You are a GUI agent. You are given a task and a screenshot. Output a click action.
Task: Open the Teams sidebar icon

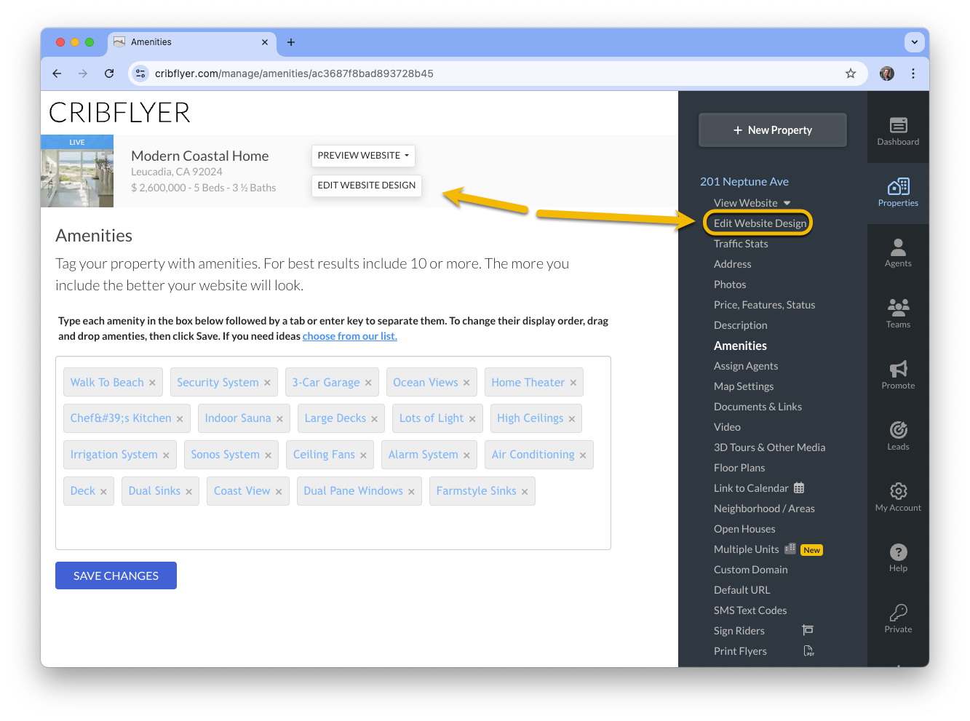click(898, 308)
